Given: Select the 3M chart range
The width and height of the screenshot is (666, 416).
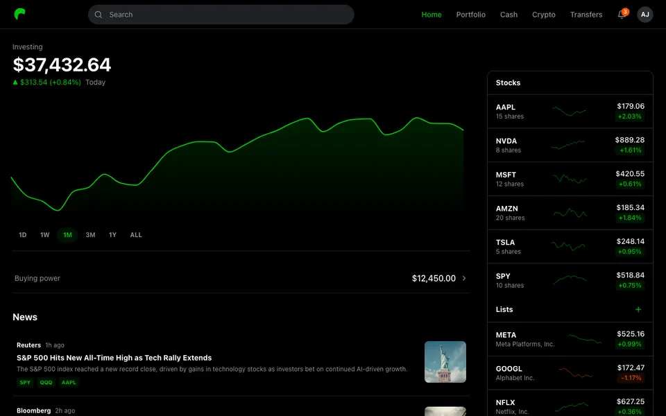Looking at the screenshot, I should click(x=90, y=235).
